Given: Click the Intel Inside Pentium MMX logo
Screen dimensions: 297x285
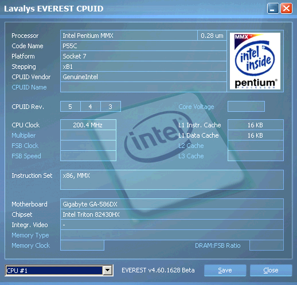Looking at the screenshot, I should (x=255, y=61).
